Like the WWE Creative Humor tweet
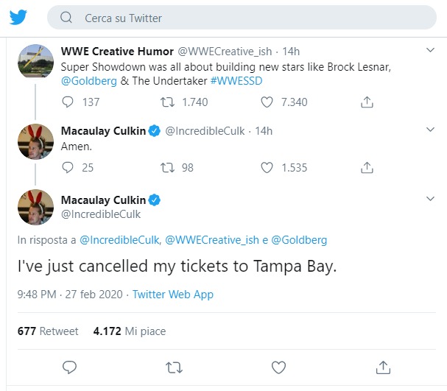The image size is (447, 391). [x=268, y=102]
